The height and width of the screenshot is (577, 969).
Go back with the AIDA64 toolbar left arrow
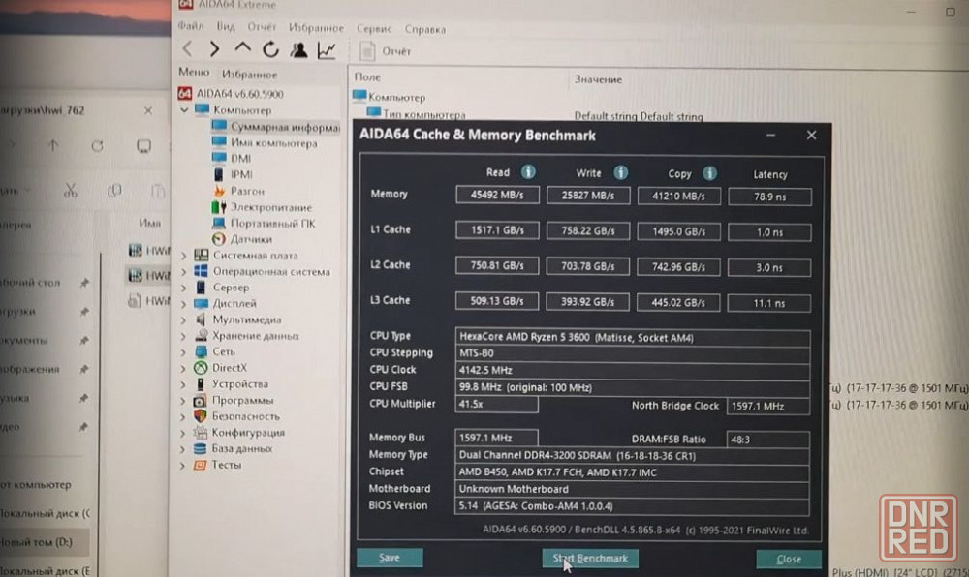pos(188,48)
